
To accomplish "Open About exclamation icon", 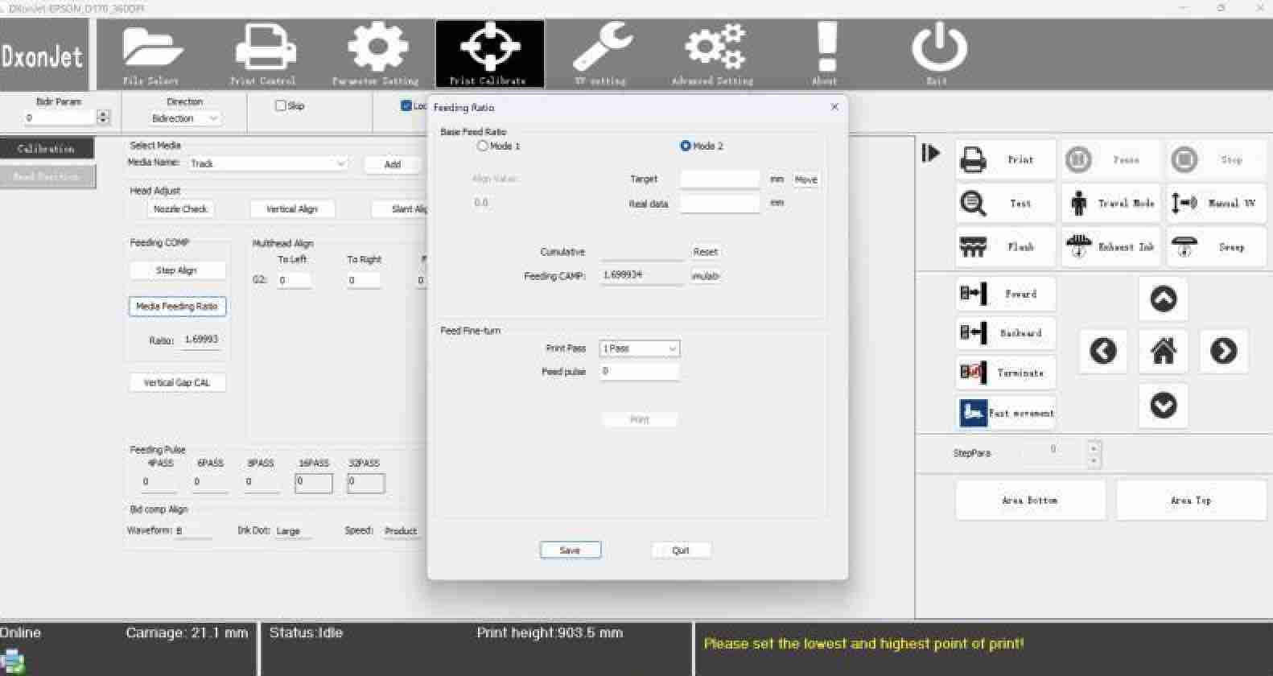I will click(826, 55).
